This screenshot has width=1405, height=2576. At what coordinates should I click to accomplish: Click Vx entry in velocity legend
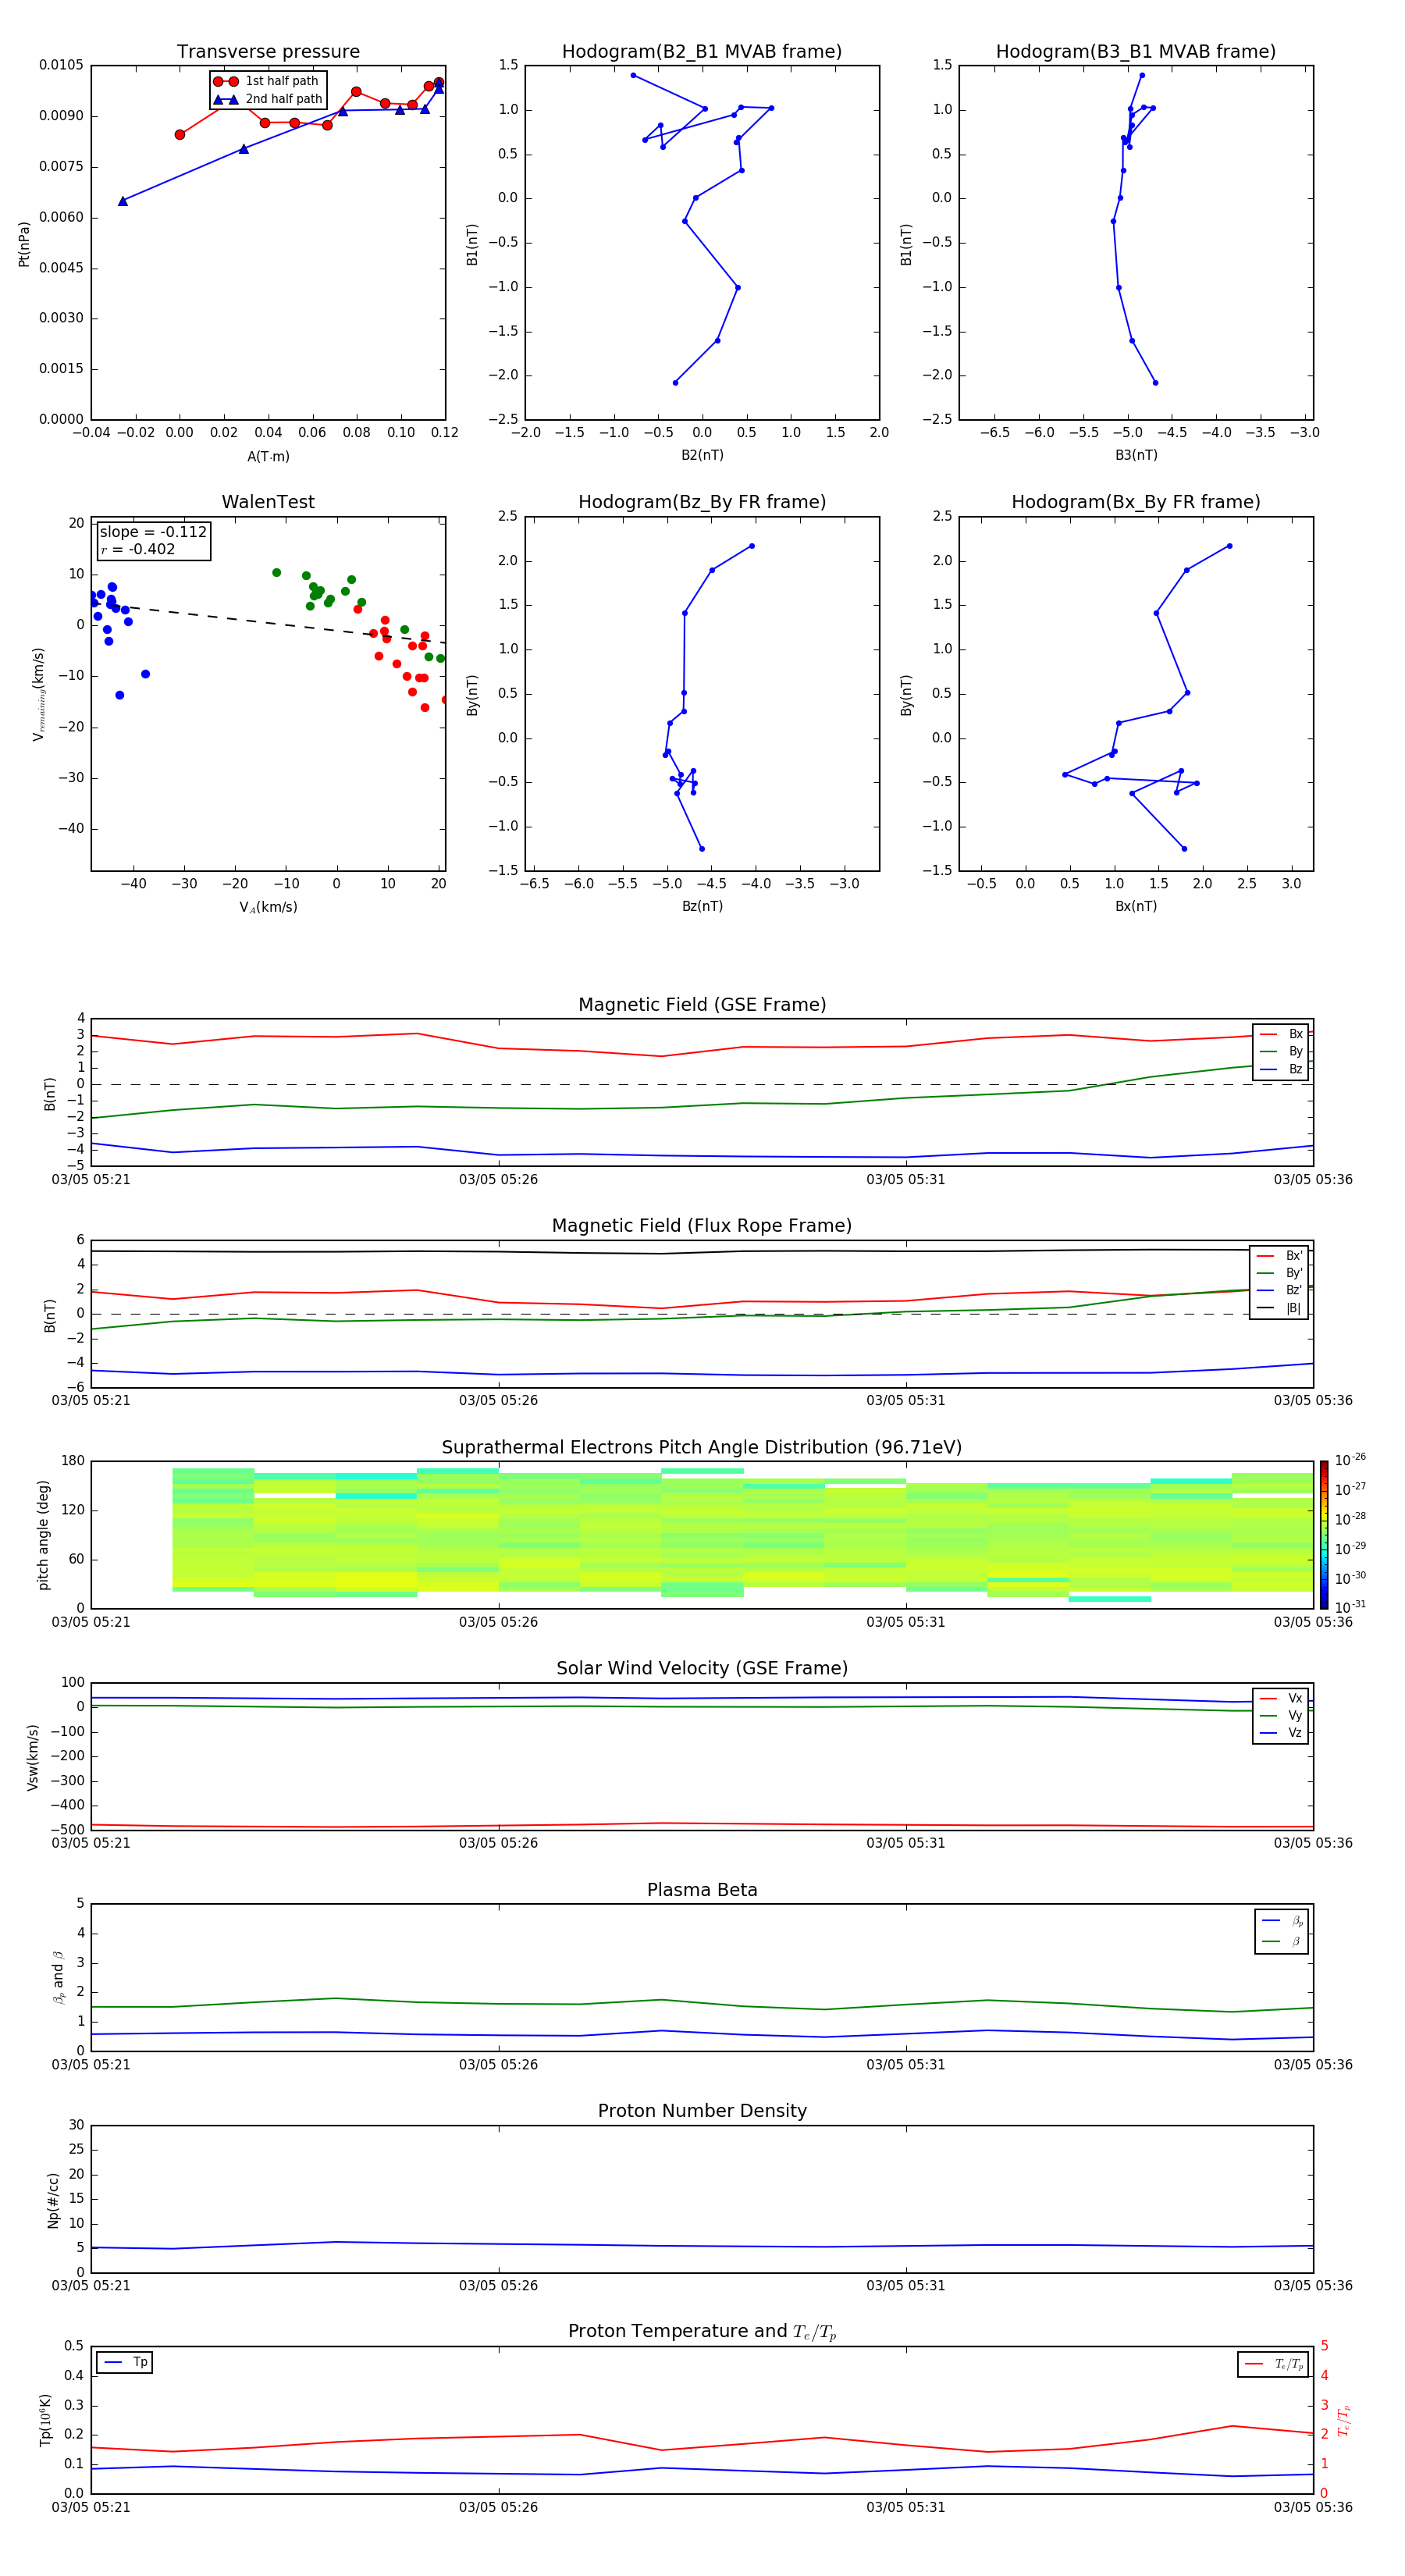tap(1281, 1698)
